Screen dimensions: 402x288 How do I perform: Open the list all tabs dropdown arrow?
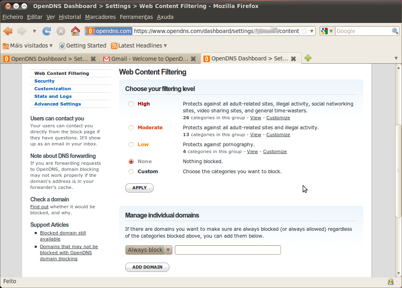click(x=396, y=58)
